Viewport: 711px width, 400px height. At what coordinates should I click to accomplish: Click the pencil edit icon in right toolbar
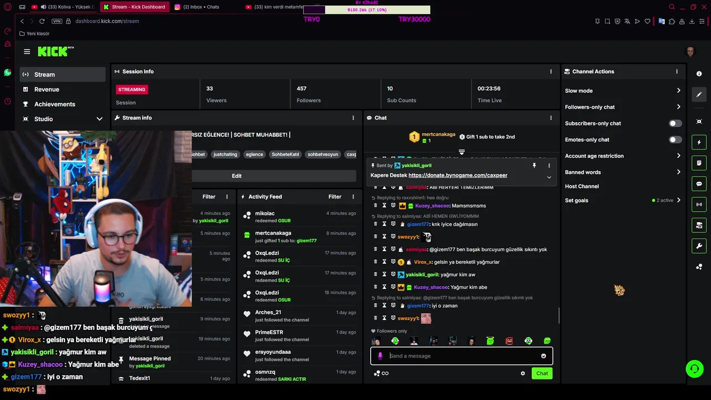[x=699, y=94]
